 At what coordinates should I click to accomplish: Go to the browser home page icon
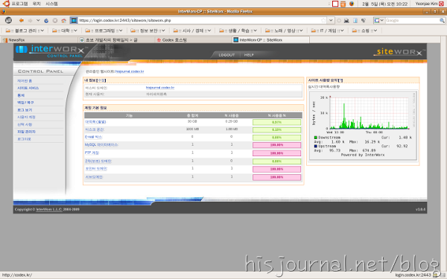pyautogui.click(x=63, y=21)
